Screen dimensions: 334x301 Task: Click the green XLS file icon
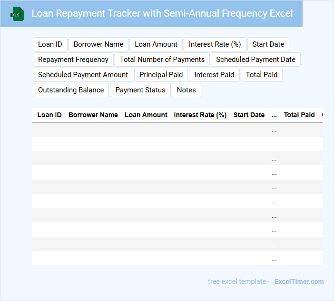pos(18,14)
